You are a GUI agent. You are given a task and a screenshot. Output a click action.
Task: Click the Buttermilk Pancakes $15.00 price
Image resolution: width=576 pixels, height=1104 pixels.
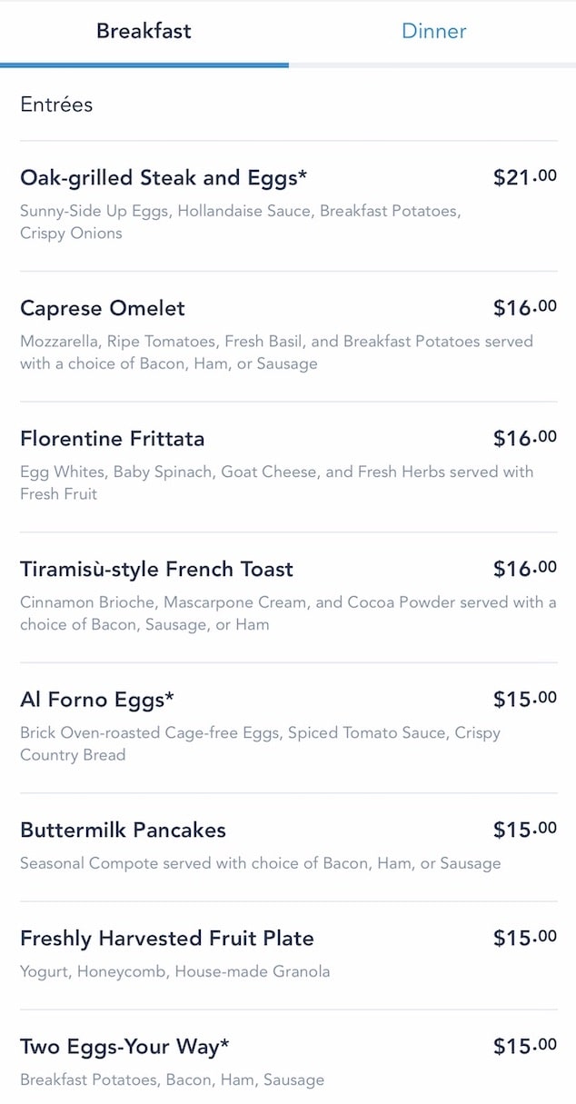tap(525, 830)
